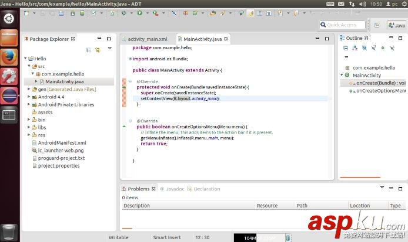
Task: Open dropdown arrow beside the Debug icon
Action: click(x=132, y=13)
